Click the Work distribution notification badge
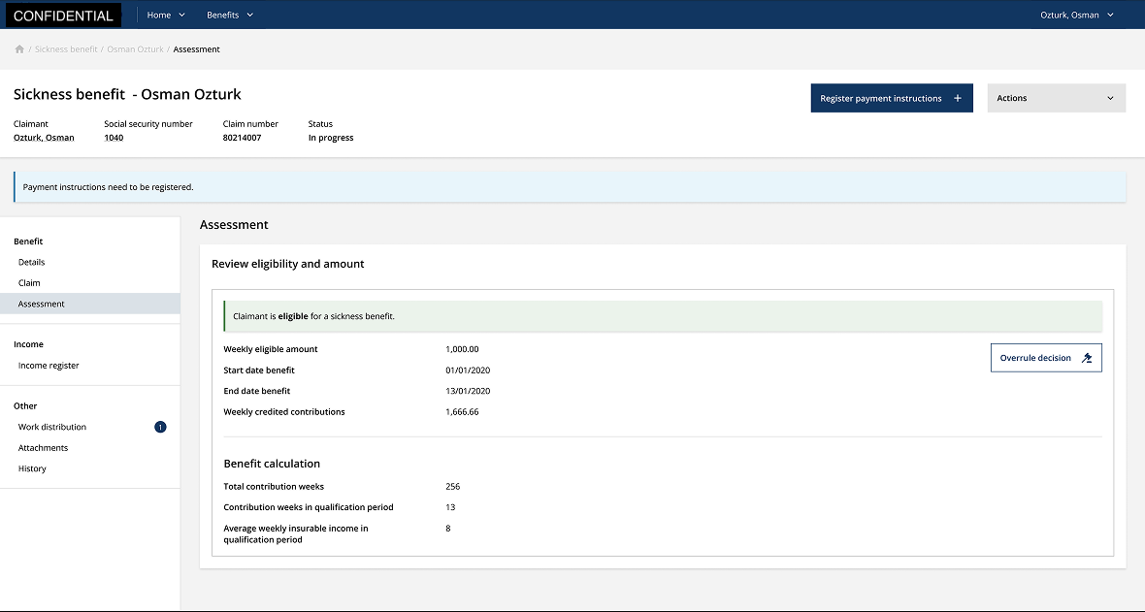The height and width of the screenshot is (612, 1145). click(160, 427)
